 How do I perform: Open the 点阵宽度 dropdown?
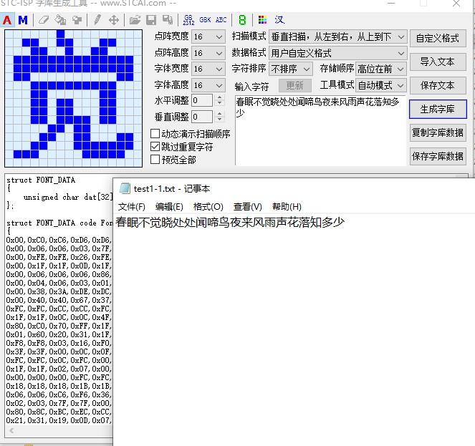click(x=208, y=37)
